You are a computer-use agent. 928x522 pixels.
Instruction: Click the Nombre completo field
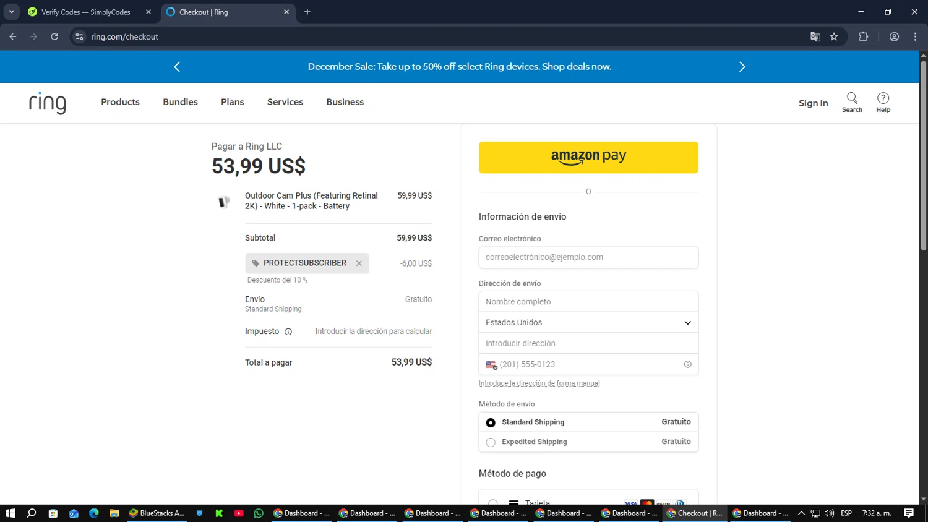click(x=588, y=302)
